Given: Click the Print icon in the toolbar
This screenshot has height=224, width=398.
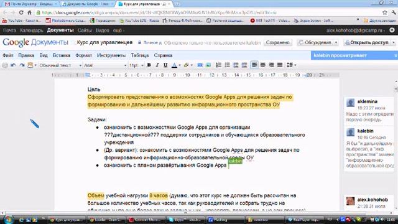Looking at the screenshot, I should point(5,65).
